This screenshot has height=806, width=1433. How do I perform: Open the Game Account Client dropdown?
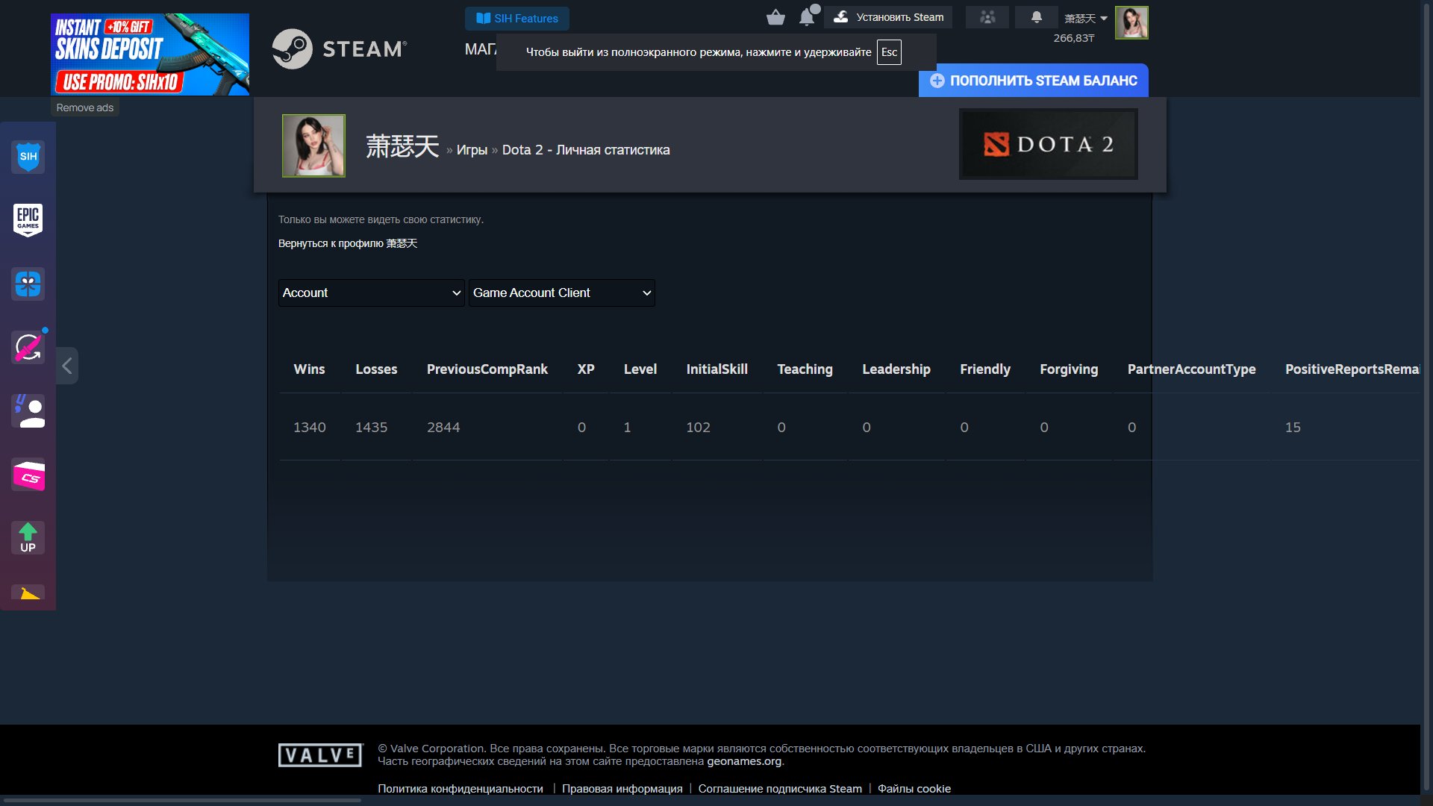point(561,293)
